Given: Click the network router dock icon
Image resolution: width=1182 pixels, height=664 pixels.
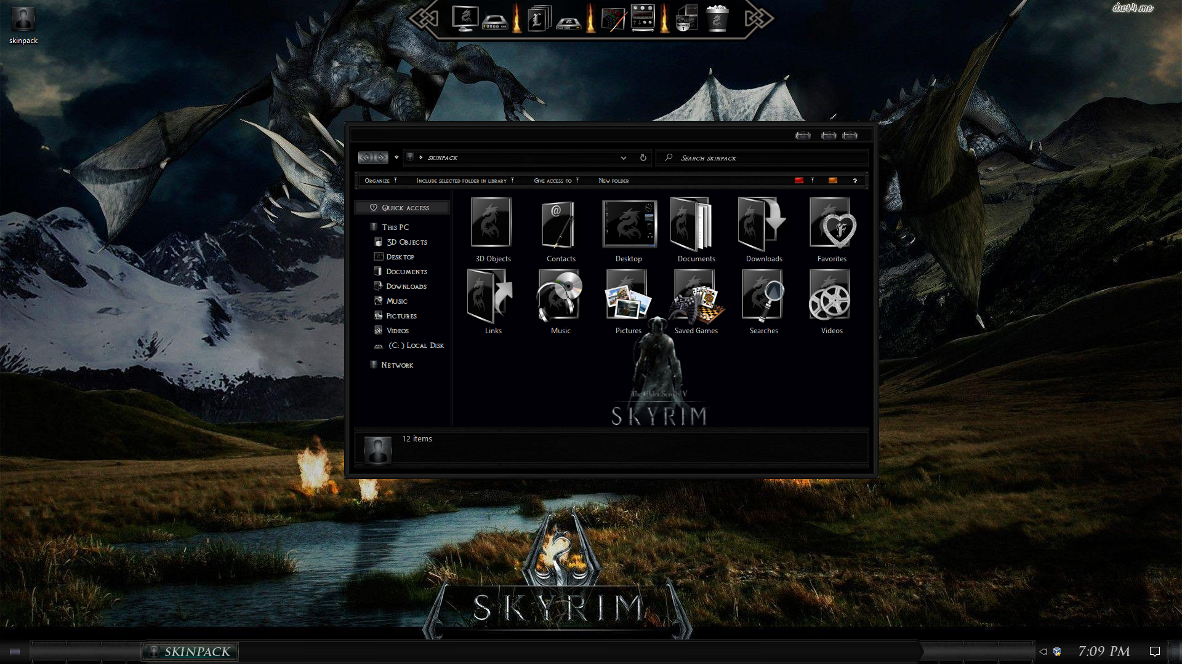Looking at the screenshot, I should coord(494,22).
